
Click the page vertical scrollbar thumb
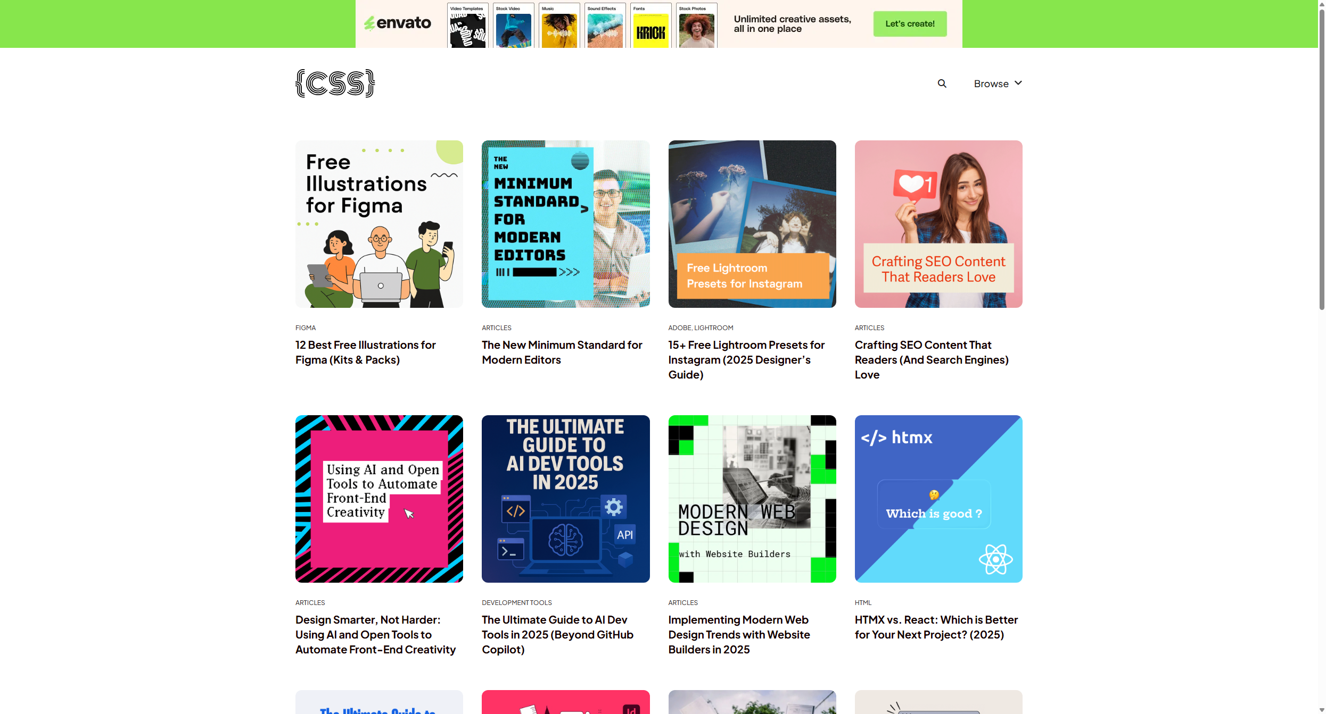coord(1321,158)
